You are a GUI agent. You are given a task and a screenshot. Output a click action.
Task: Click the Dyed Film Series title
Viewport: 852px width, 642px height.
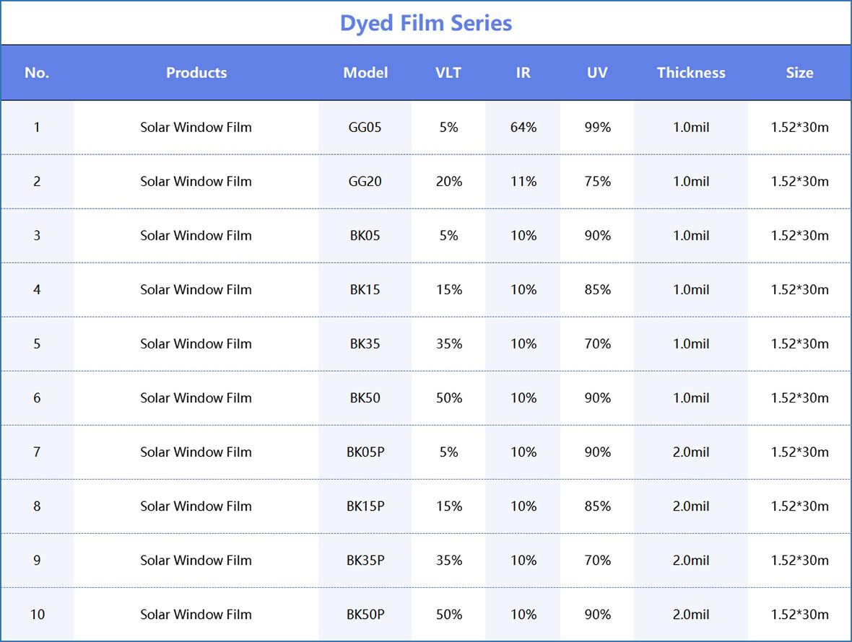pyautogui.click(x=426, y=23)
